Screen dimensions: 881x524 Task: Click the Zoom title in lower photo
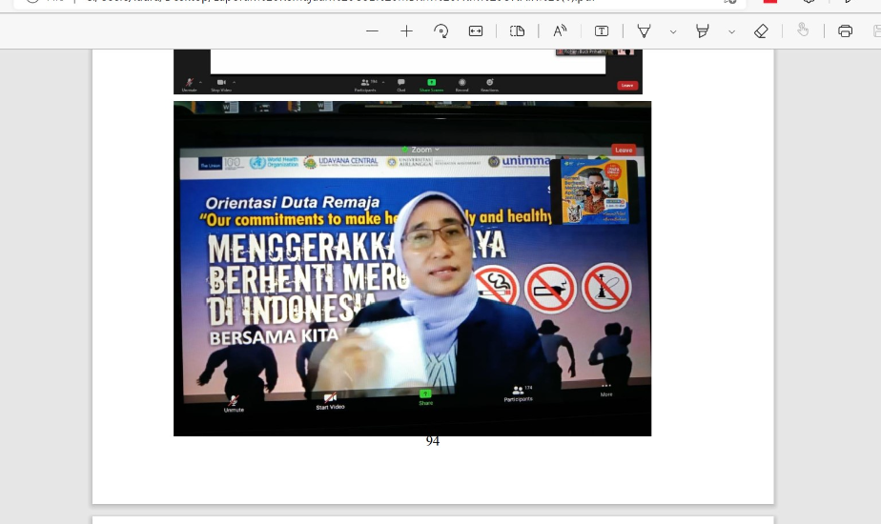click(x=421, y=150)
